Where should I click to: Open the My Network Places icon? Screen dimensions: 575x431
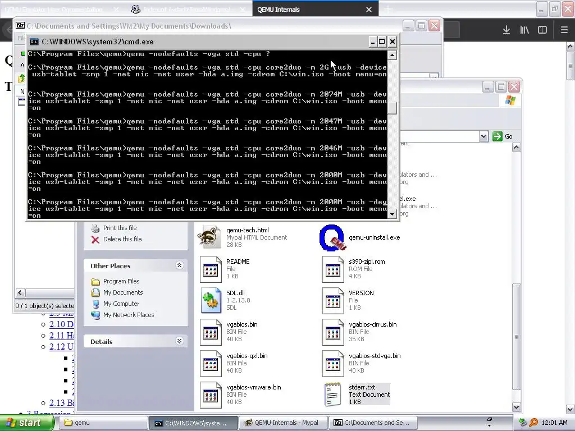[x=95, y=315]
